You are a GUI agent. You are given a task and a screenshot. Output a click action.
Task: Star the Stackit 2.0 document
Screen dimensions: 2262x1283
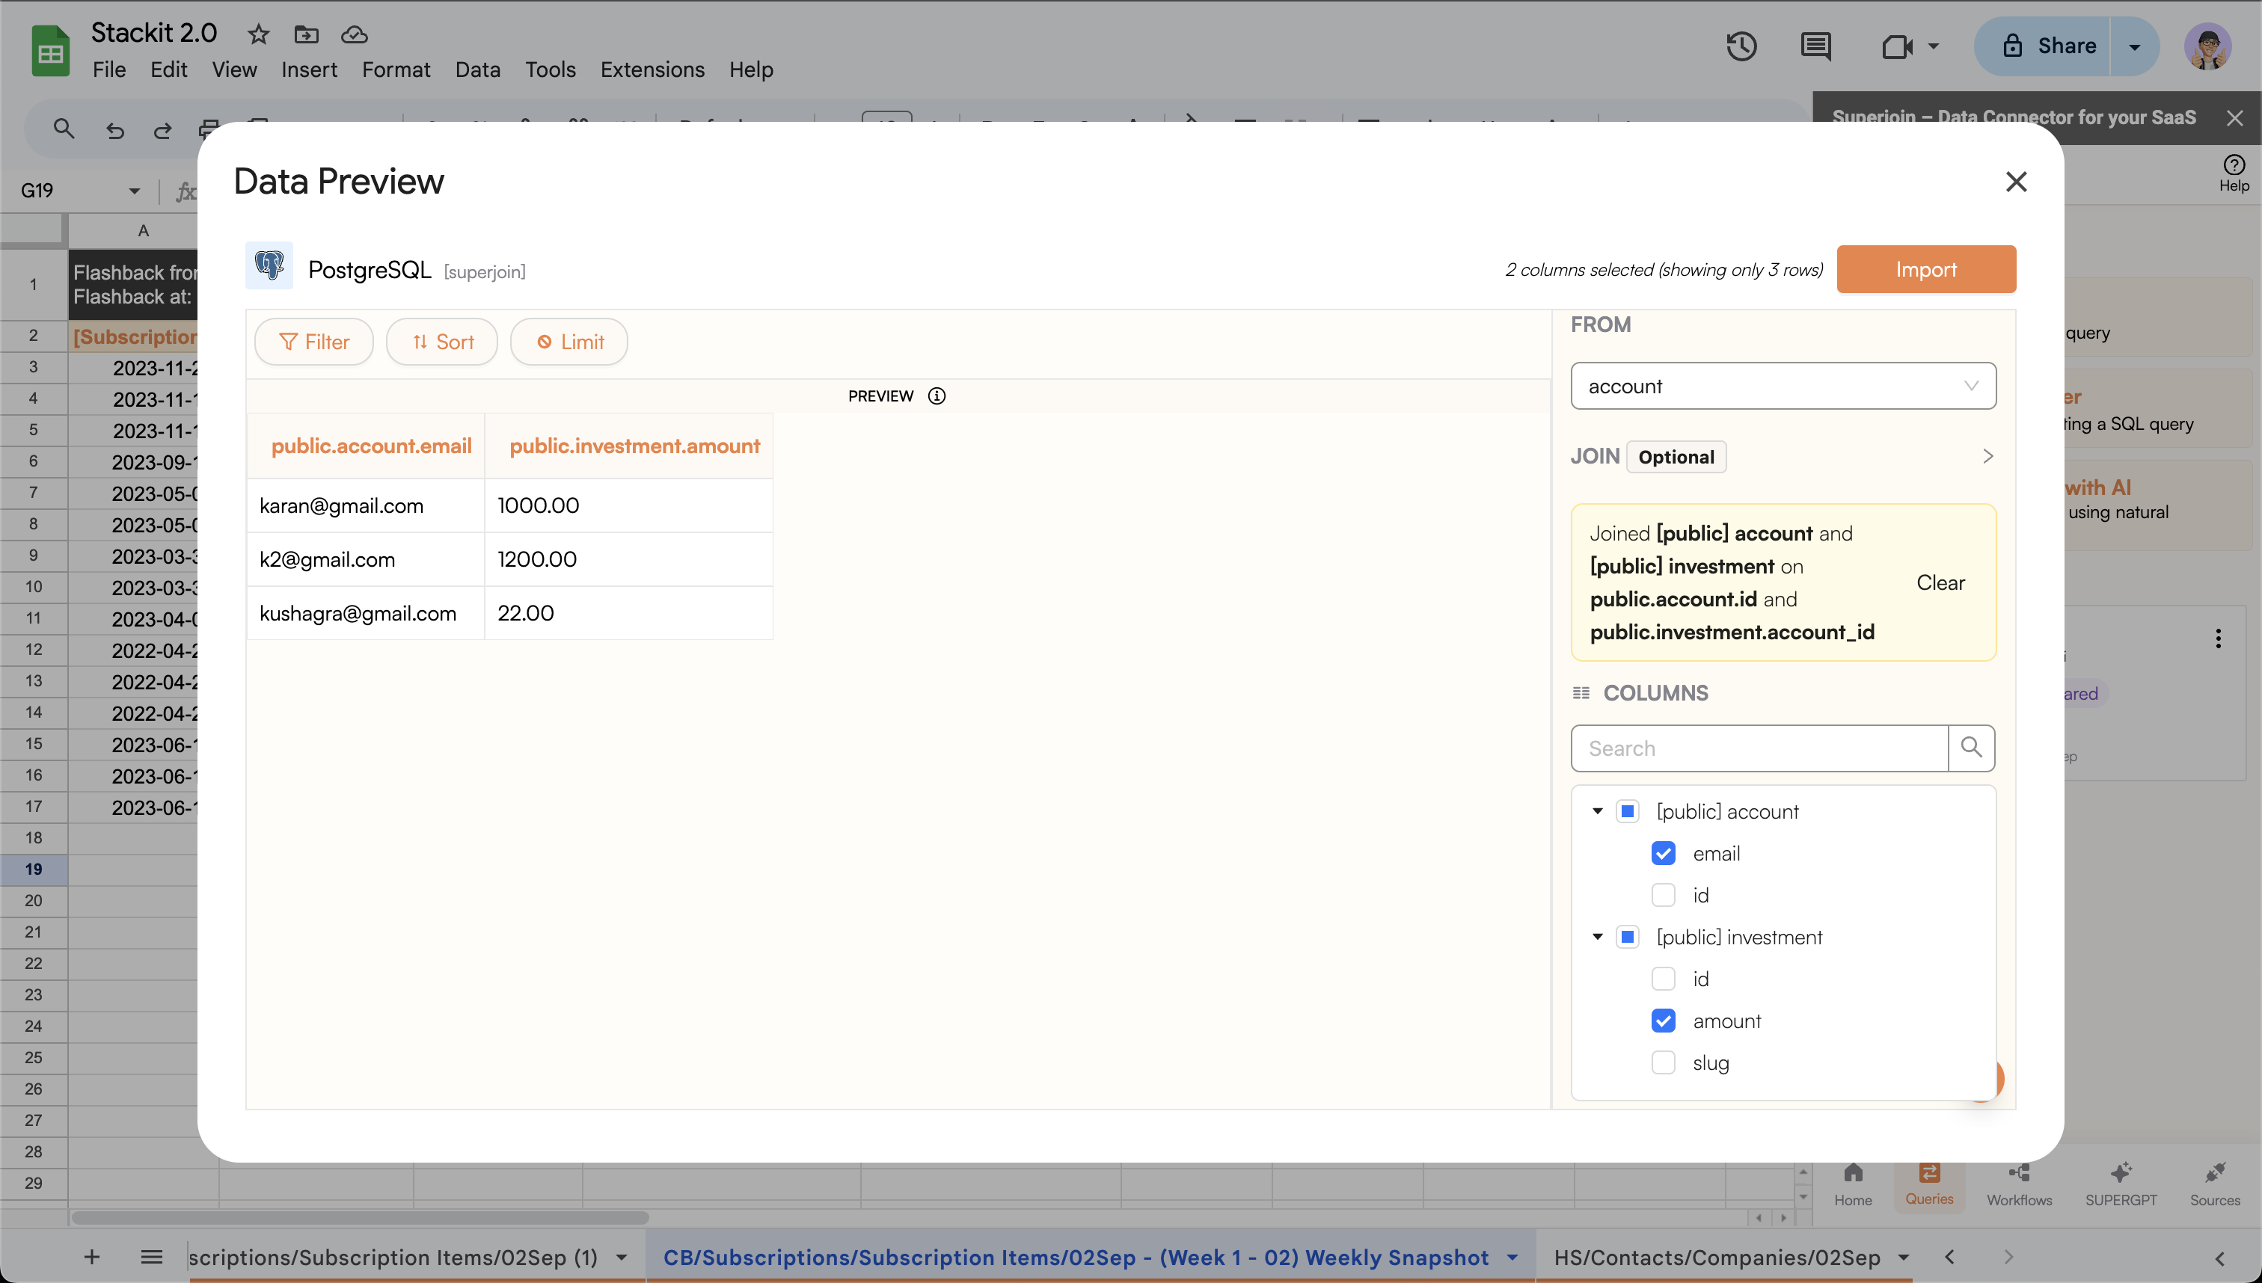pos(258,34)
